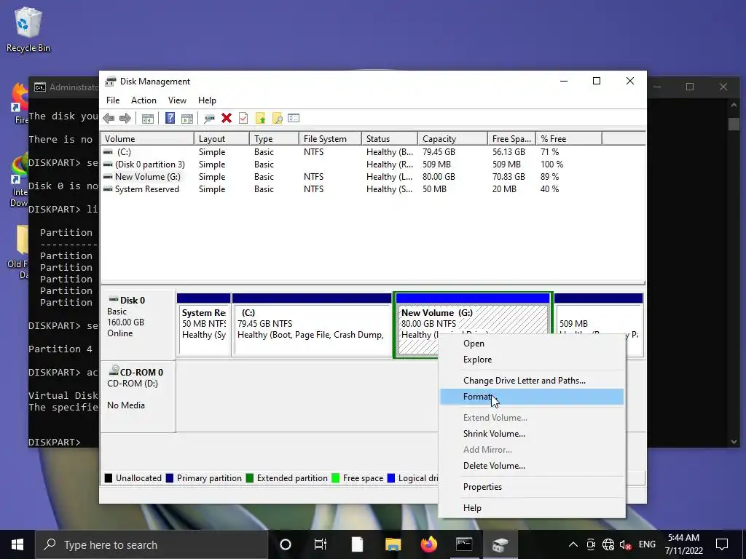Open the View menu
The width and height of the screenshot is (746, 559).
pos(177,100)
